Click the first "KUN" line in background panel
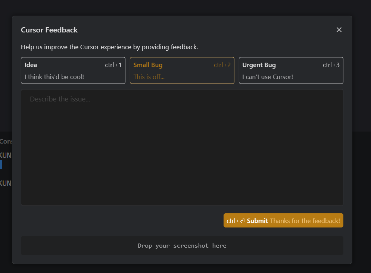The width and height of the screenshot is (371, 273). [x=5, y=155]
